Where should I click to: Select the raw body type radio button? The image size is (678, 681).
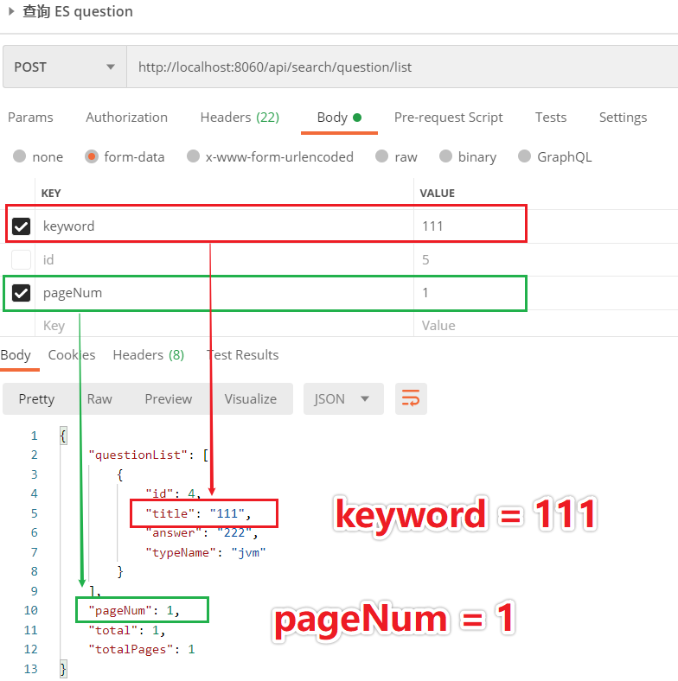click(x=382, y=156)
